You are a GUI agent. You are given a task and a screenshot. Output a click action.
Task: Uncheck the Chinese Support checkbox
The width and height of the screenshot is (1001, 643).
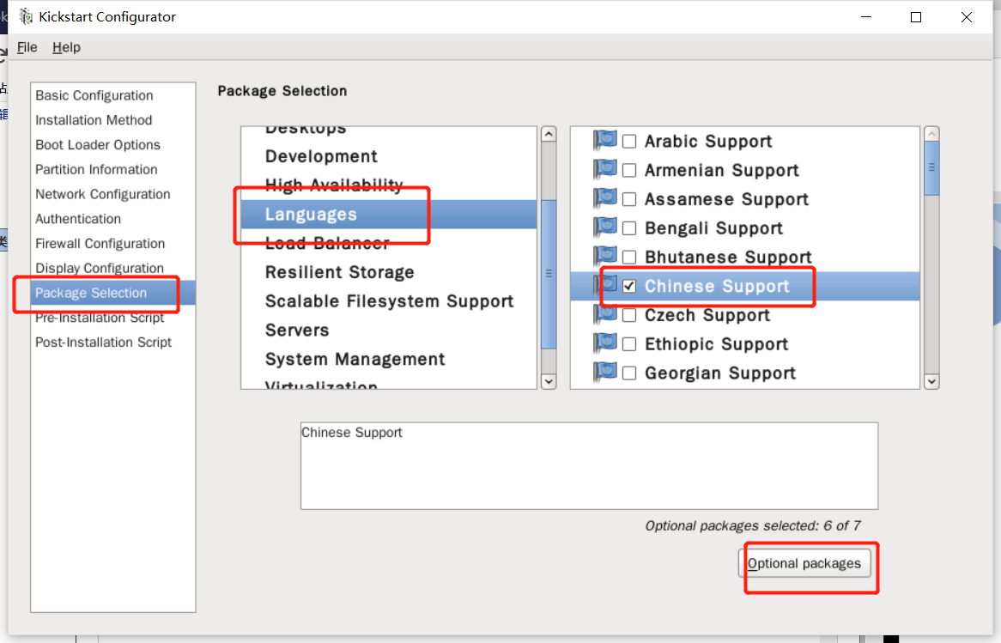(629, 286)
